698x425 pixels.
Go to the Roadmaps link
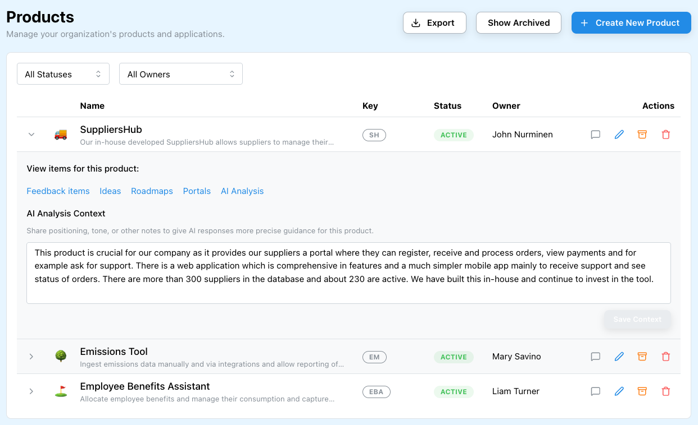coord(152,191)
